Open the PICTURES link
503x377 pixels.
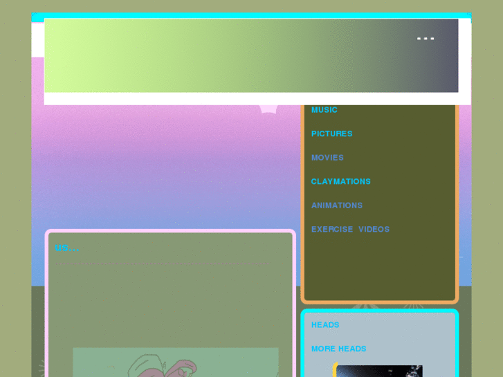[x=331, y=134]
